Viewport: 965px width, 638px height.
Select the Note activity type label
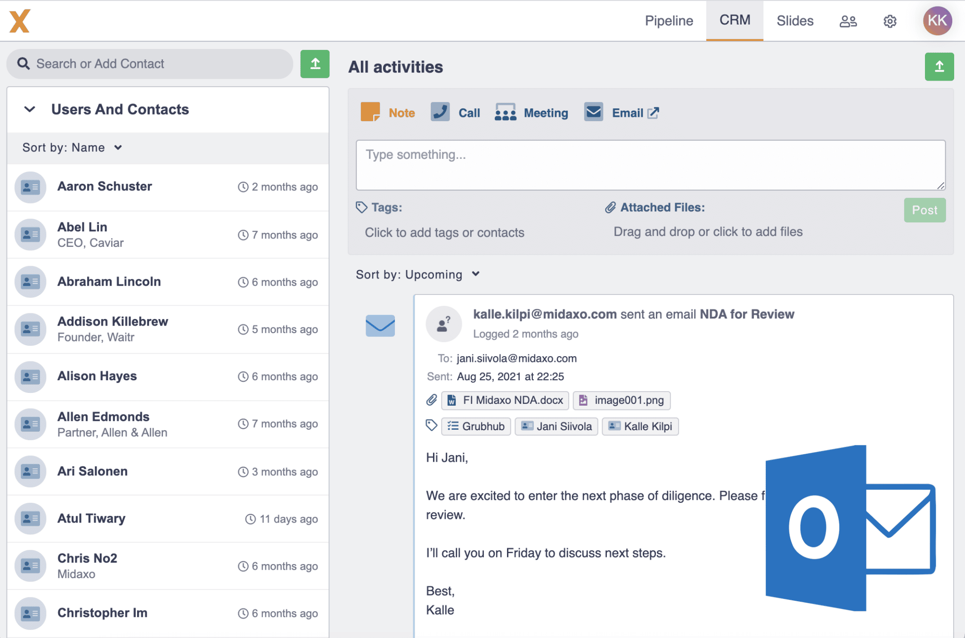tap(401, 113)
